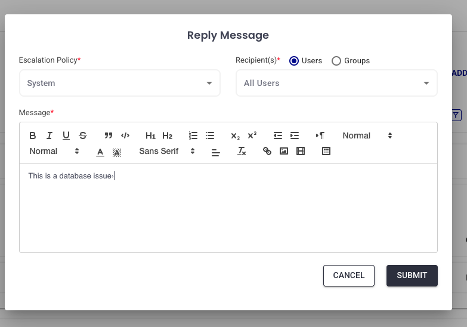Open the Normal heading dropdown, second row
The image size is (467, 327).
54,151
